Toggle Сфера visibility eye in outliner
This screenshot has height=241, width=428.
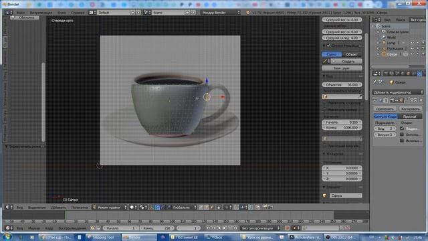click(x=412, y=54)
